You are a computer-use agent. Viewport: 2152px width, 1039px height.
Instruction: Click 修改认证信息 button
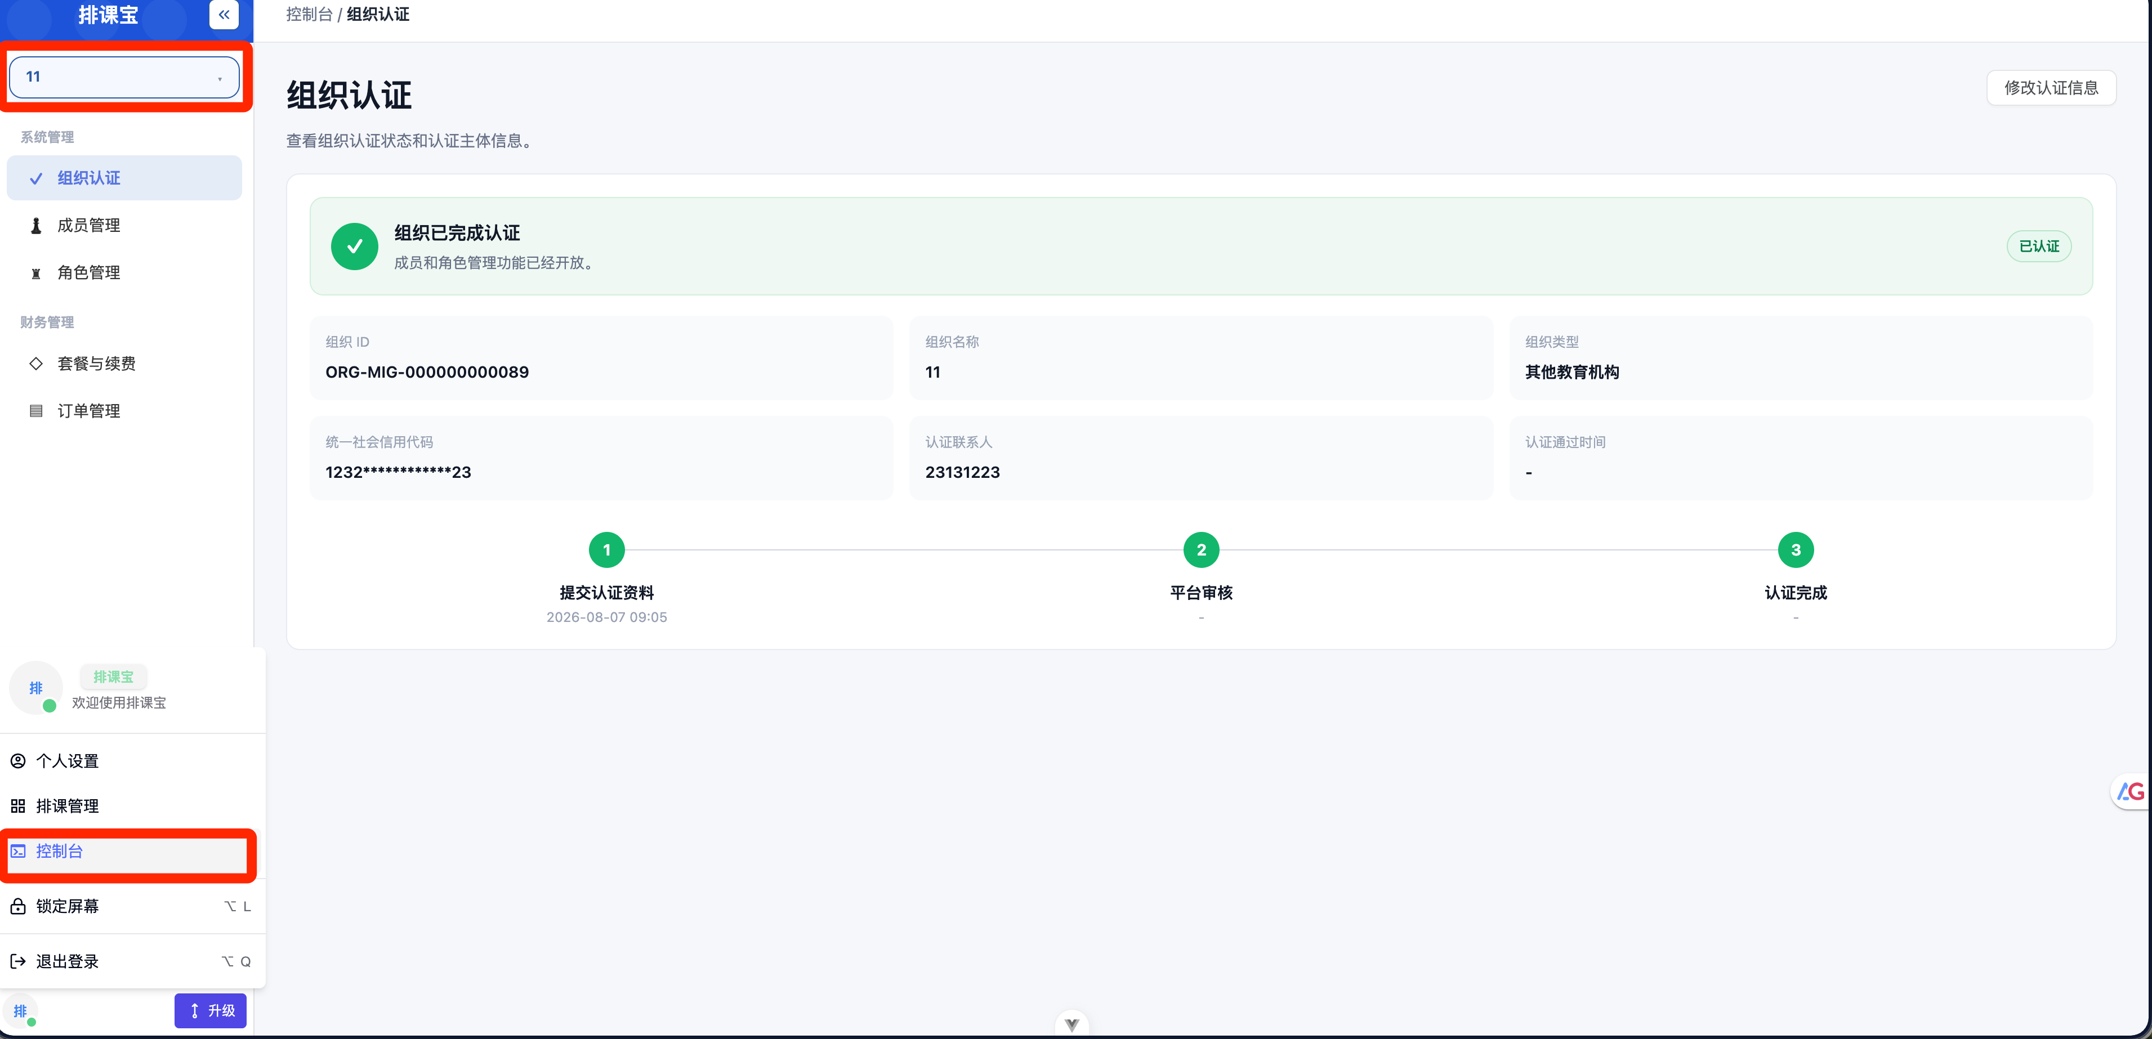click(2051, 88)
